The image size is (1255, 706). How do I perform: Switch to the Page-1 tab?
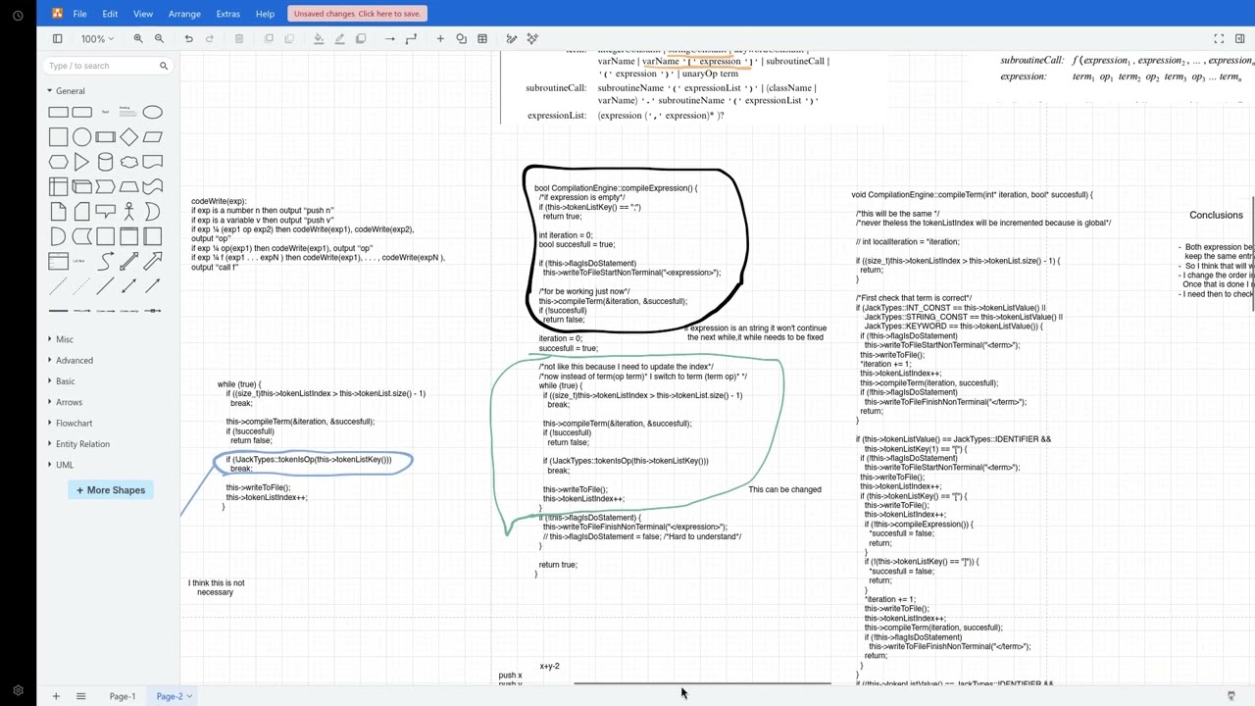point(123,696)
